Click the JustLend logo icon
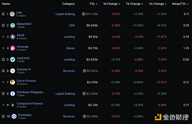Image resolution: width=192 pixels, height=124 pixels. click(12, 60)
